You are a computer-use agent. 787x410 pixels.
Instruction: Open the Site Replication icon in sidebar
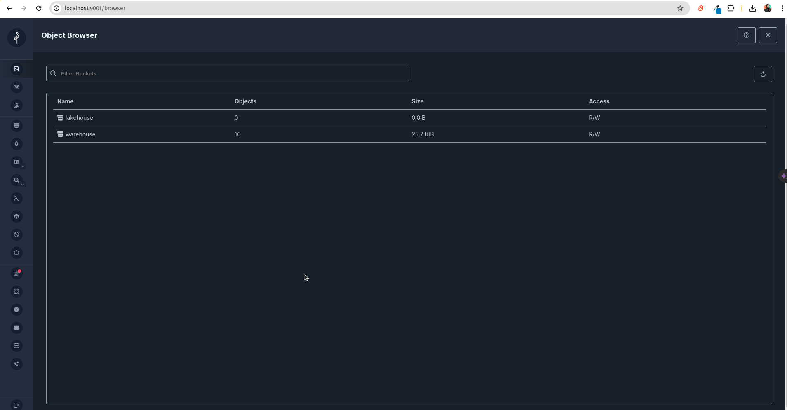[x=16, y=235]
